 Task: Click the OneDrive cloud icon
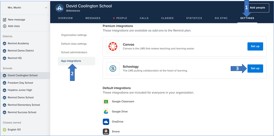click(x=106, y=122)
